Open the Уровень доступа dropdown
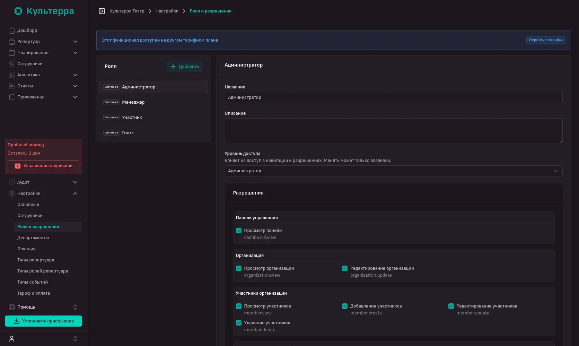 pyautogui.click(x=393, y=171)
